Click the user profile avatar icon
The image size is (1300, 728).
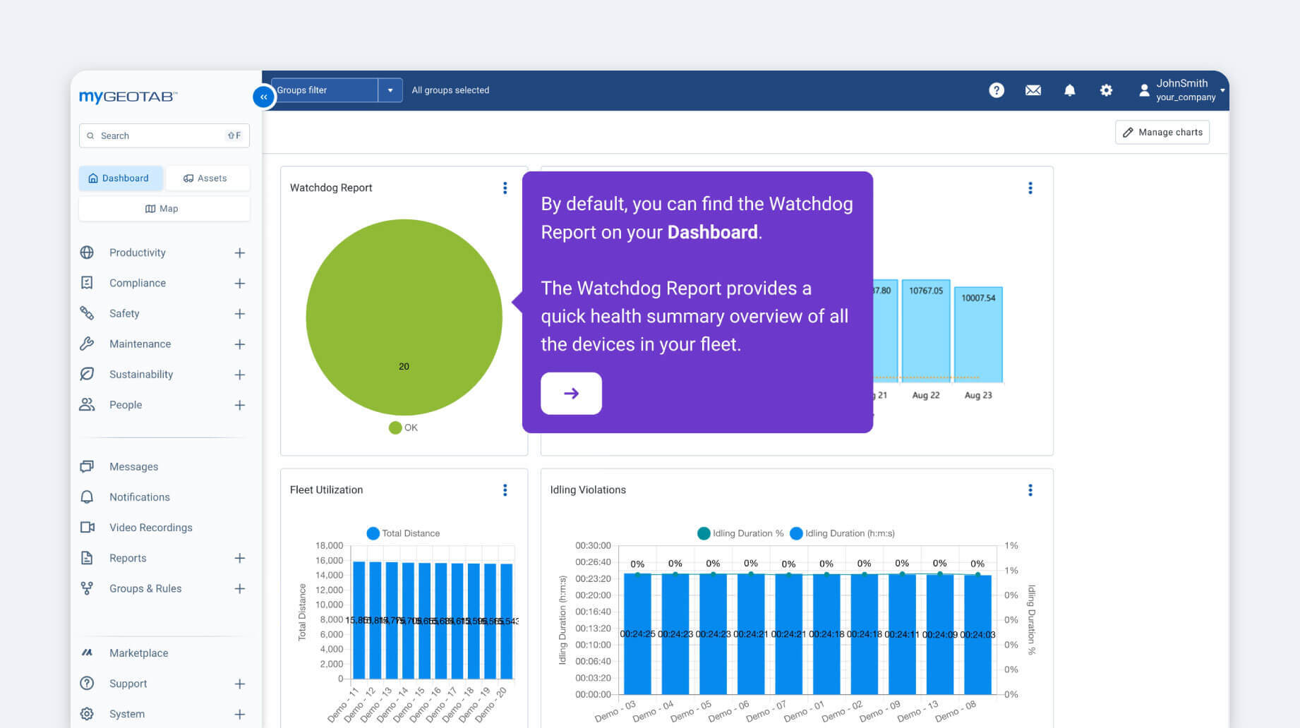(1144, 90)
